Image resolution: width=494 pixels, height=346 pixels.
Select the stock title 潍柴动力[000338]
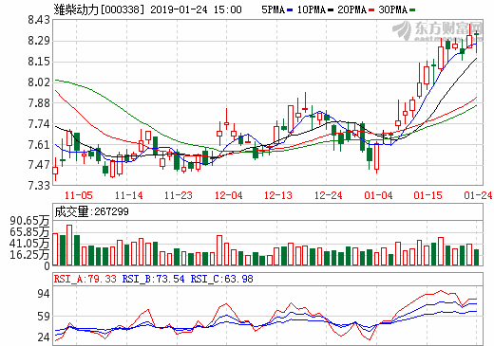click(x=99, y=9)
